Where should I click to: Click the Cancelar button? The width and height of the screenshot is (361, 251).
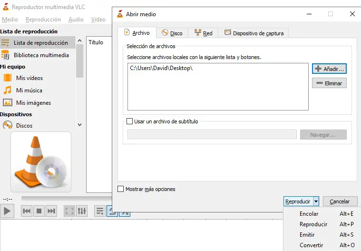pyautogui.click(x=340, y=201)
